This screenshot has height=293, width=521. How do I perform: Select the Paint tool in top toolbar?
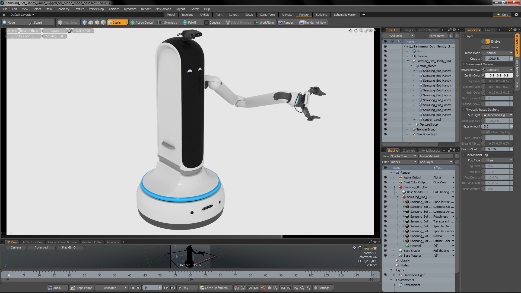coord(219,15)
